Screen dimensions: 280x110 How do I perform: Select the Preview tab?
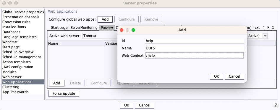point(107,28)
